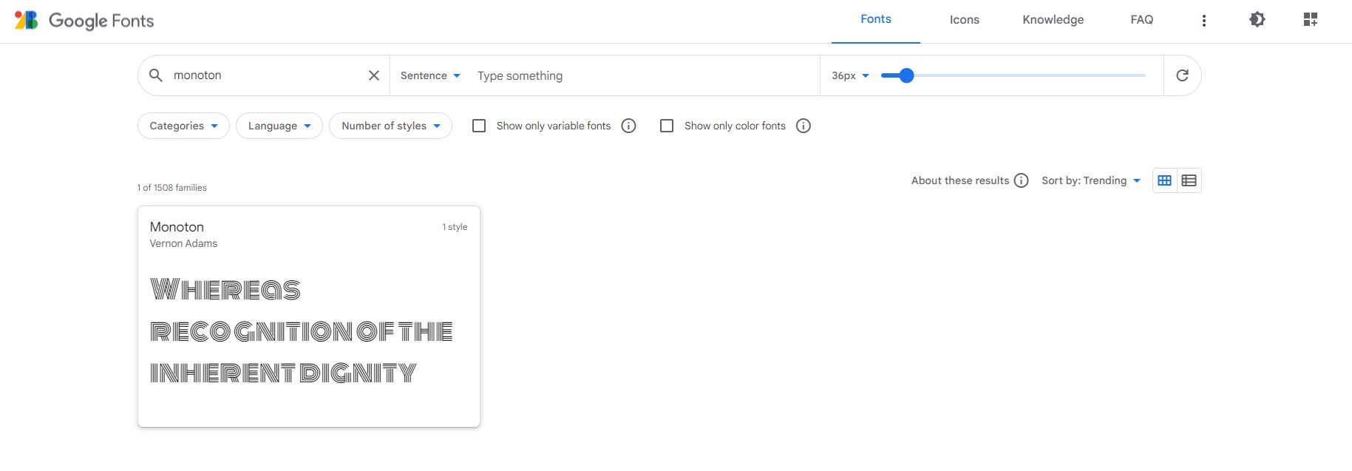Open info icon next to color fonts

[804, 126]
